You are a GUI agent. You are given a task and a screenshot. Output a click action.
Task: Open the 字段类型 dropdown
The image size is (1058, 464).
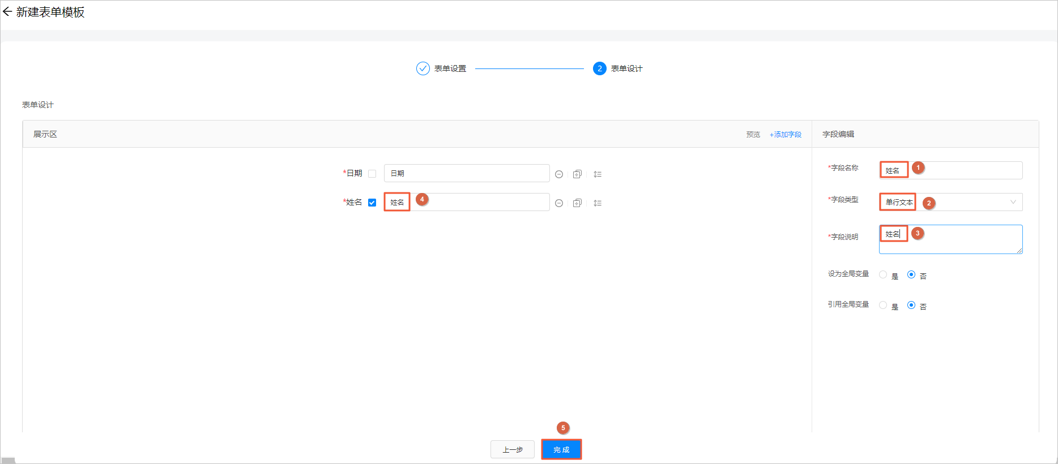(951, 202)
